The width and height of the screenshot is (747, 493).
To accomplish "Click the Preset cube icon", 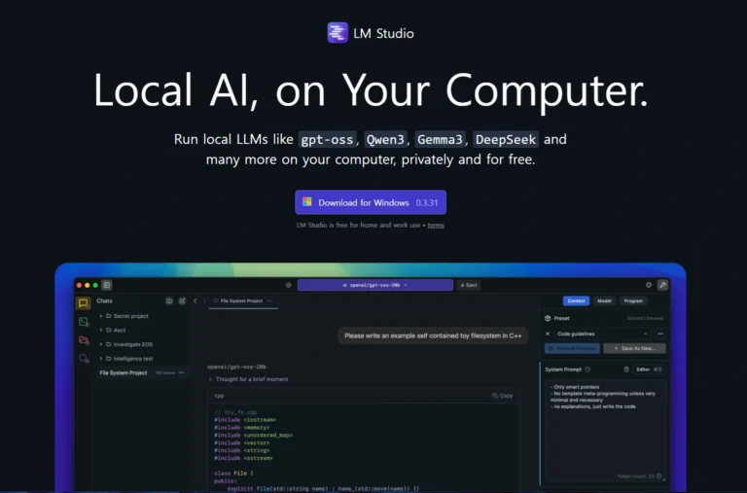I will point(548,318).
